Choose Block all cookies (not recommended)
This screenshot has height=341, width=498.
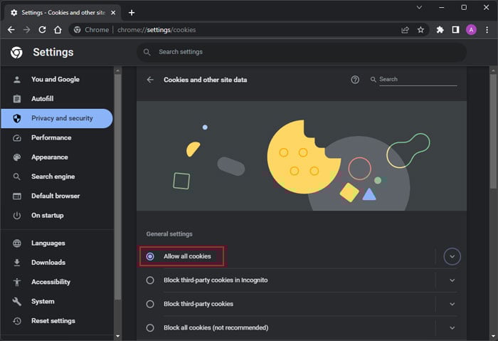(150, 327)
